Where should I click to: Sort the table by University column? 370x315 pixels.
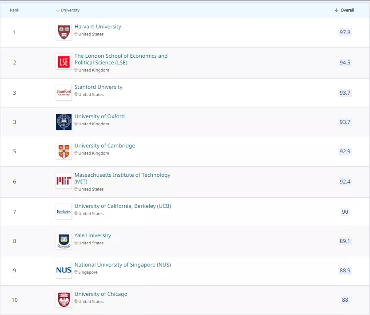click(68, 10)
